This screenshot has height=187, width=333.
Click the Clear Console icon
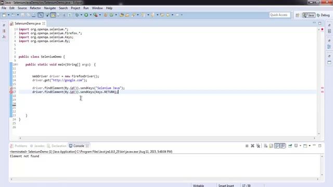click(x=265, y=146)
